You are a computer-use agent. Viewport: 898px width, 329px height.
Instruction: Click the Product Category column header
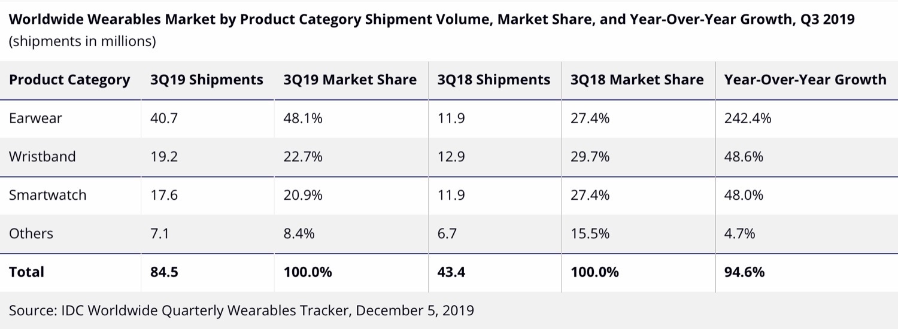69,80
